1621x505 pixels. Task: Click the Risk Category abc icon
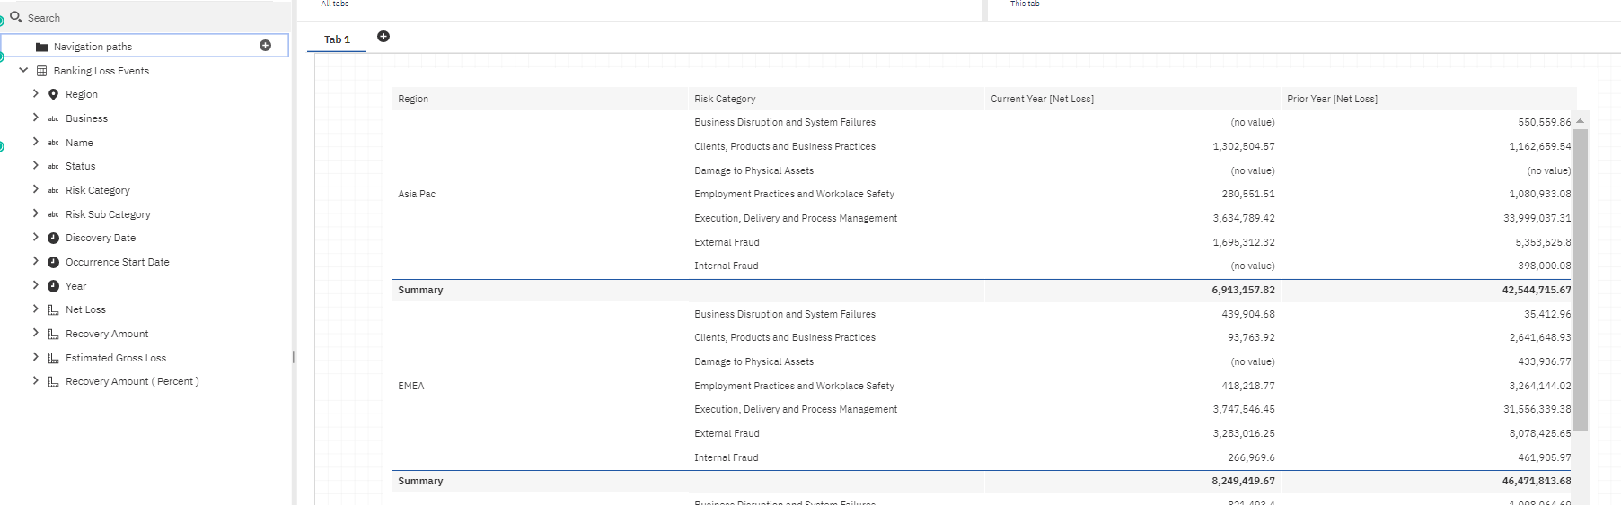pos(53,190)
